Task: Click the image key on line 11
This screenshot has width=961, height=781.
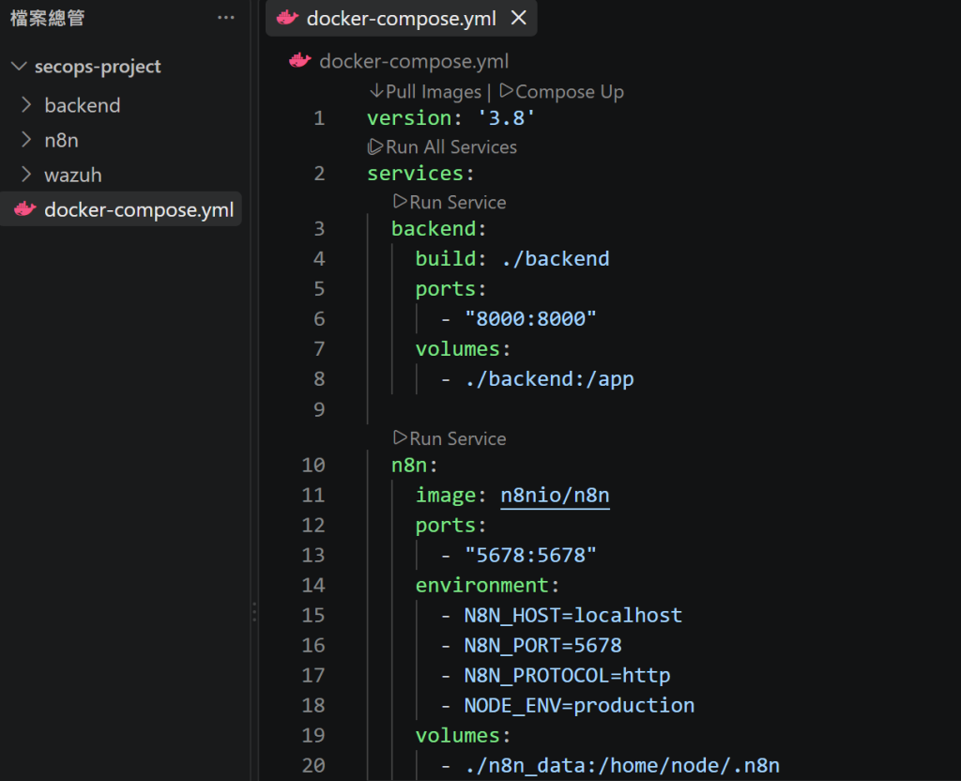Action: pyautogui.click(x=446, y=496)
